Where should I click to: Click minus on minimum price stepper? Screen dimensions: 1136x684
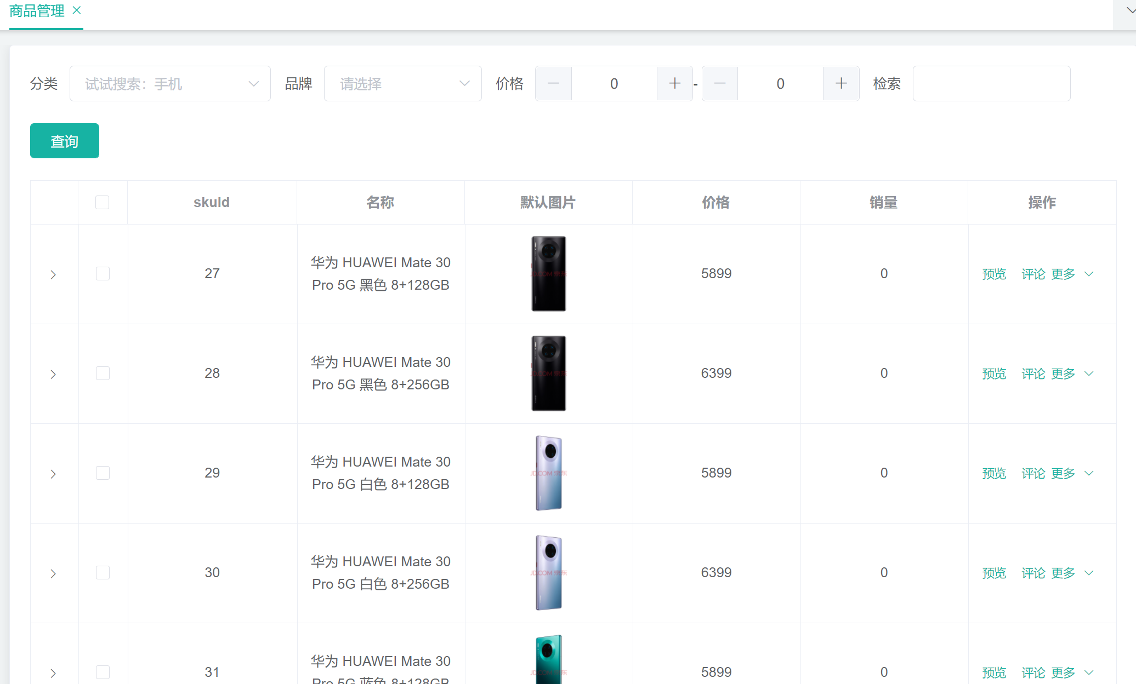pos(553,84)
